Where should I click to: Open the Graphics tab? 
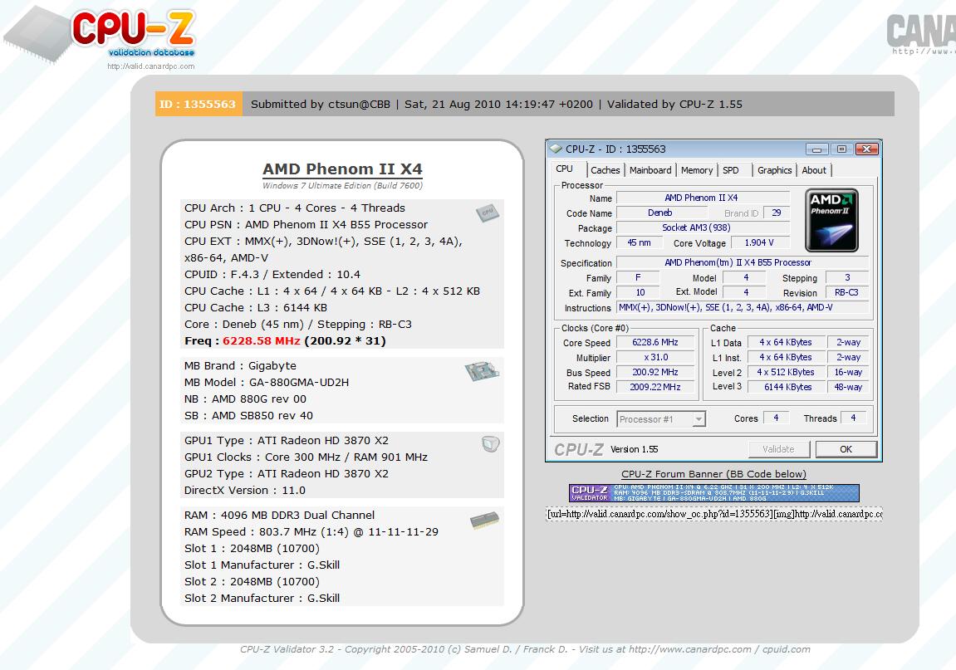coord(774,170)
